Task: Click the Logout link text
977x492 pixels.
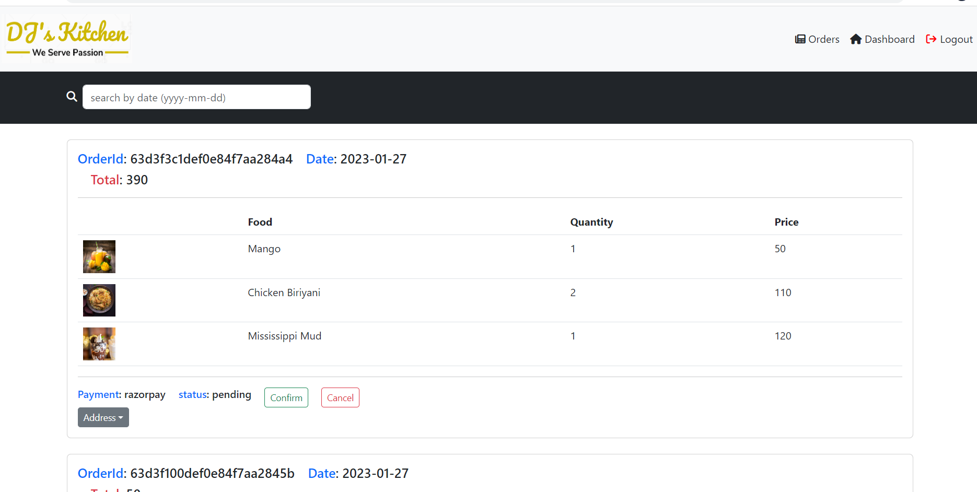Action: [x=956, y=39]
